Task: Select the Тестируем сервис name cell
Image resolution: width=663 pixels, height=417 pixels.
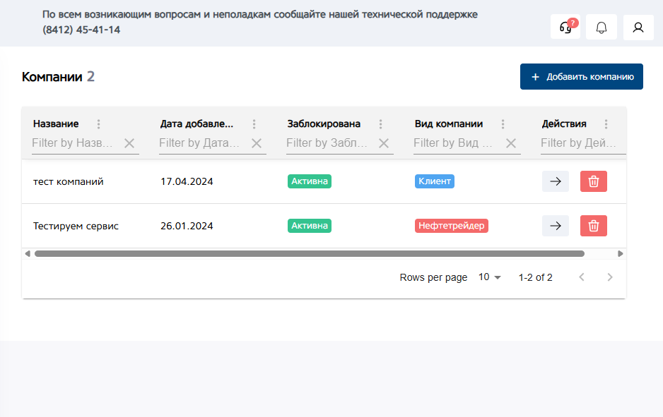Action: click(76, 226)
